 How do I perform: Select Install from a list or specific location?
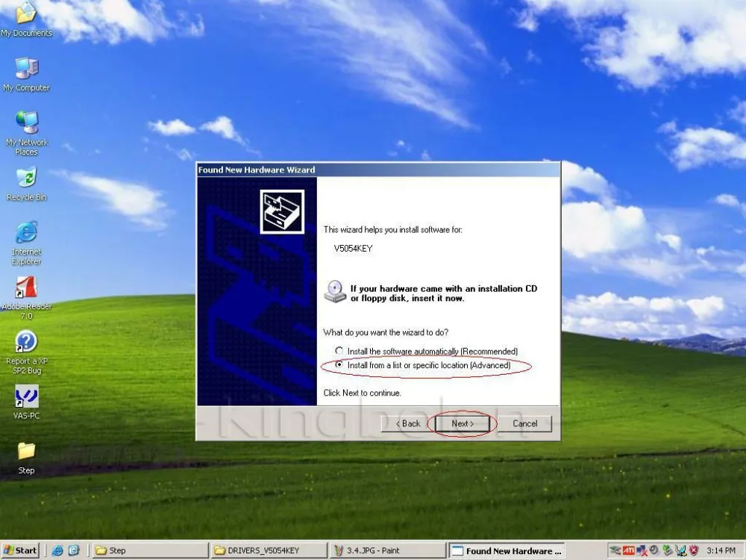[424, 365]
